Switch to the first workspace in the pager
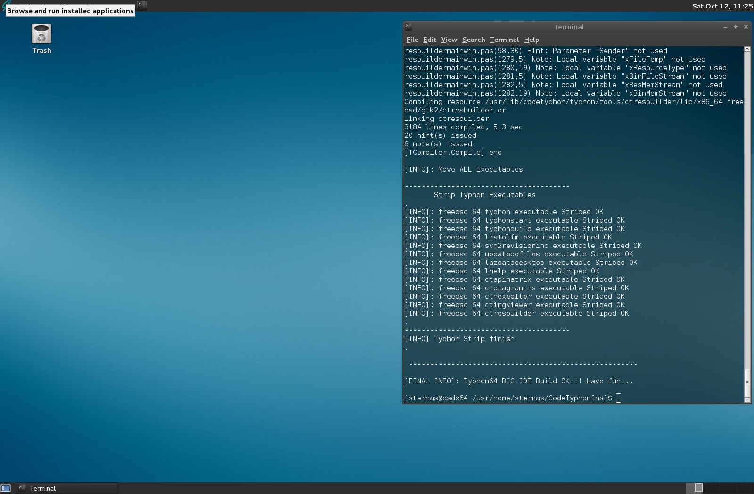754x494 pixels. [695, 488]
